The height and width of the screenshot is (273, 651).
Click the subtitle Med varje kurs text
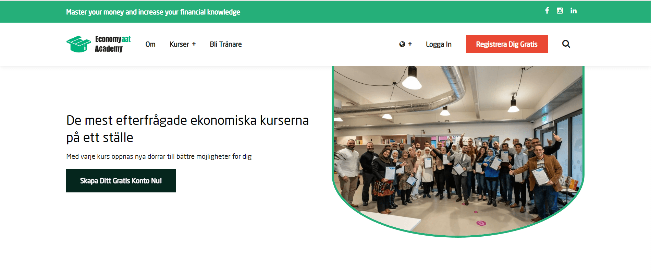(159, 156)
